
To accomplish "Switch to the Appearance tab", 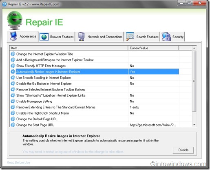I will (x=22, y=36).
